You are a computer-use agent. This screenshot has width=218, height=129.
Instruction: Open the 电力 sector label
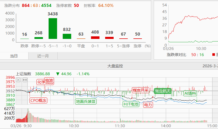point(148,105)
